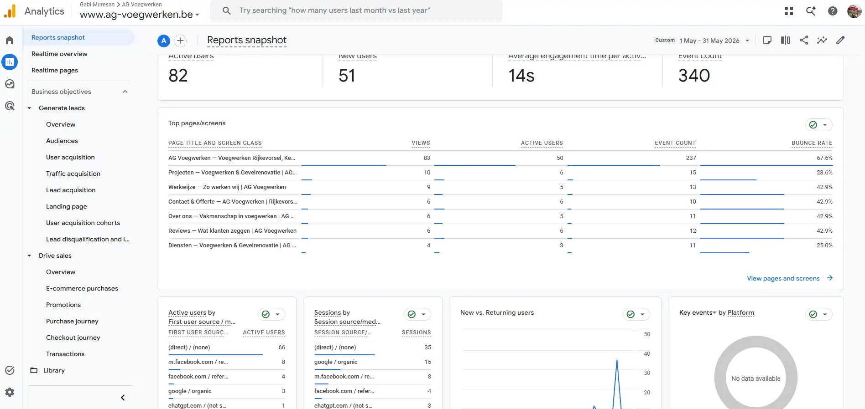This screenshot has height=409, width=865.
Task: Open the Home icon in left rail
Action: (x=10, y=40)
